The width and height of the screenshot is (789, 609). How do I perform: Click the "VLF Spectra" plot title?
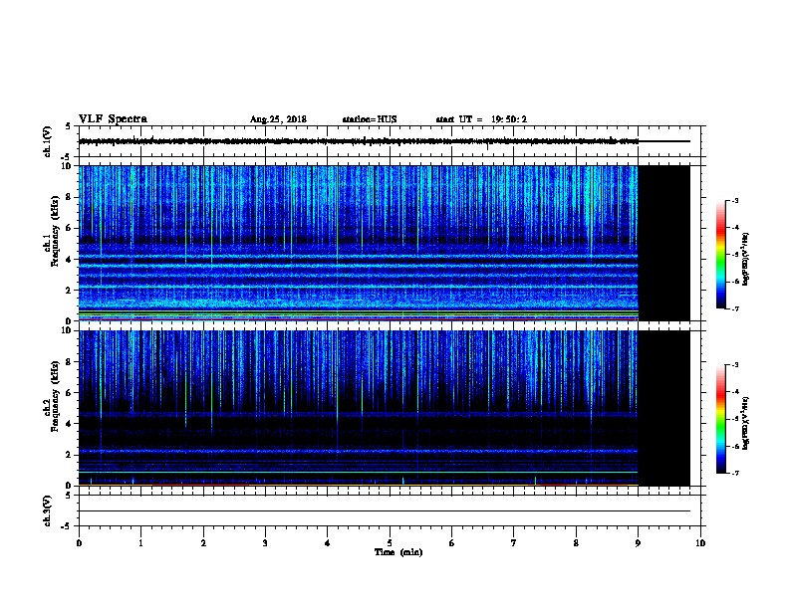113,119
